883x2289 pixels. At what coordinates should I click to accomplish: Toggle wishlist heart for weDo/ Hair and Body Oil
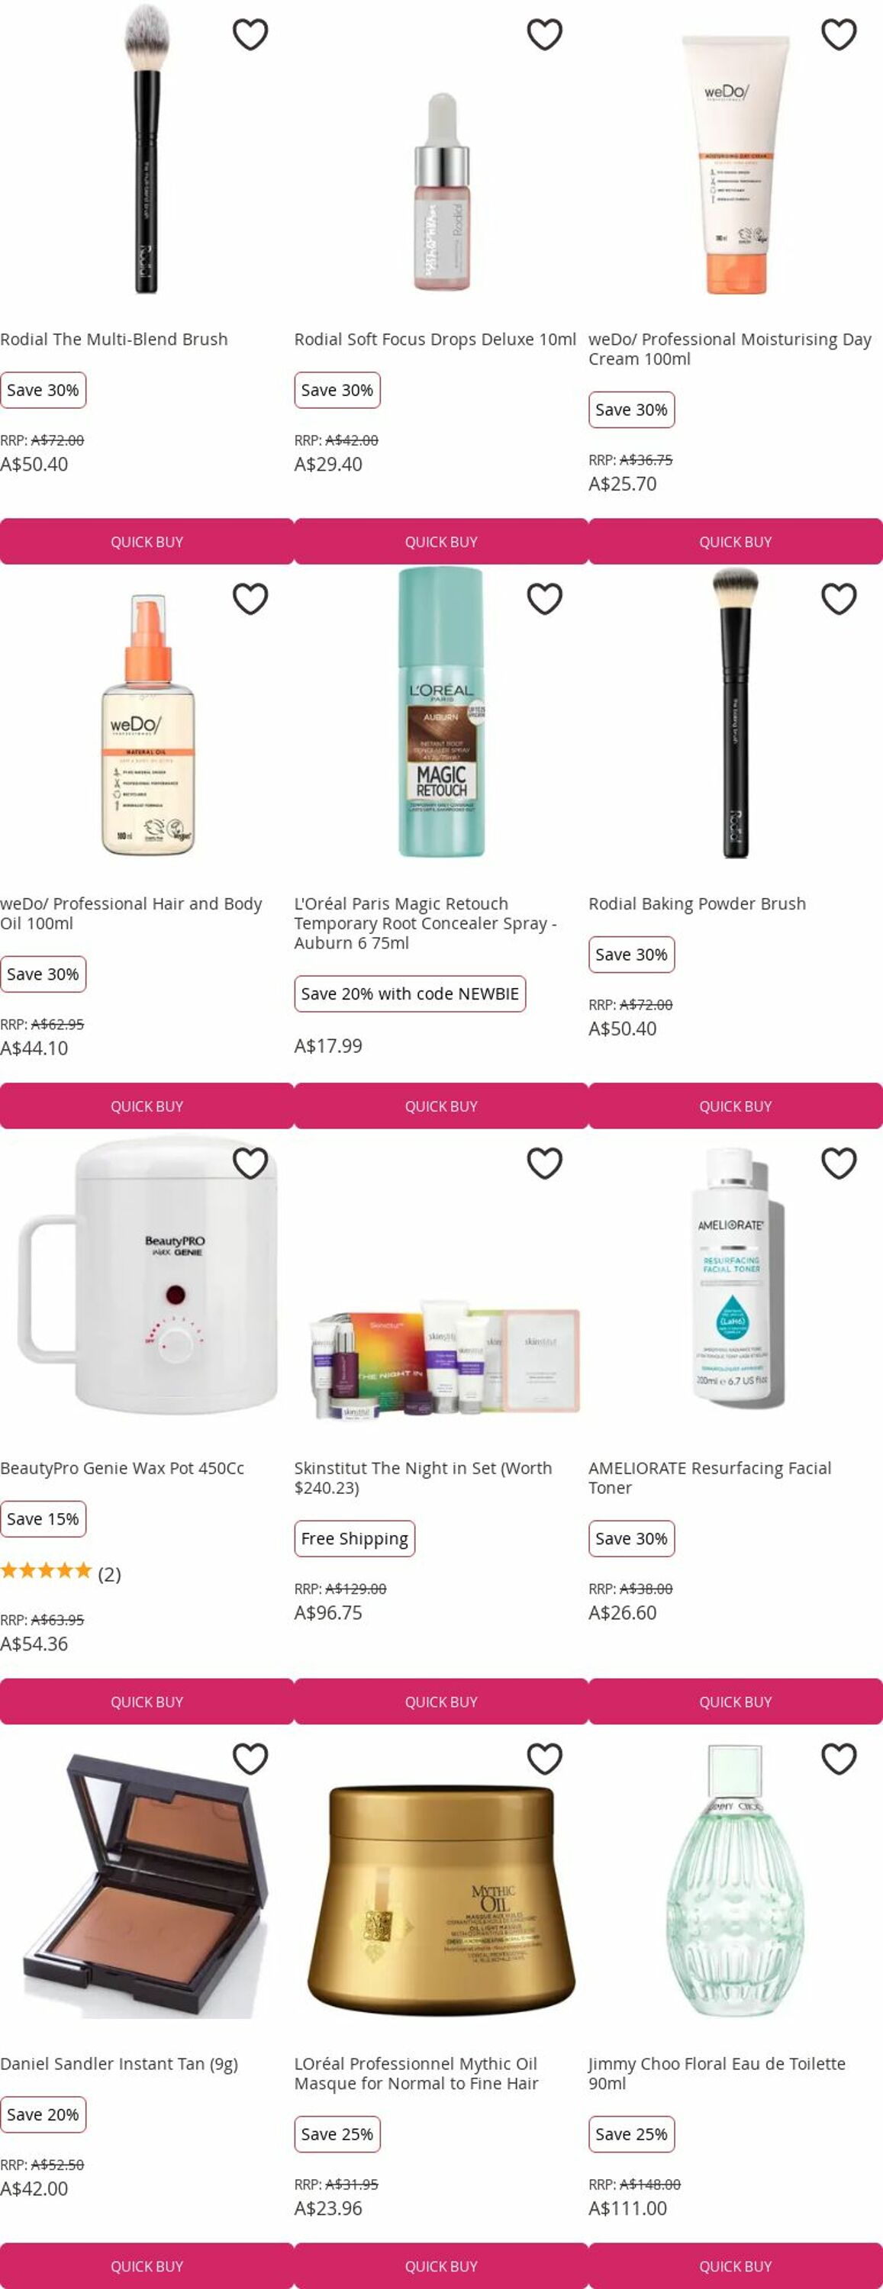coord(250,599)
